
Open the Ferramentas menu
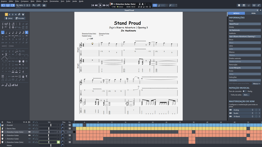pyautogui.click(x=54, y=1)
